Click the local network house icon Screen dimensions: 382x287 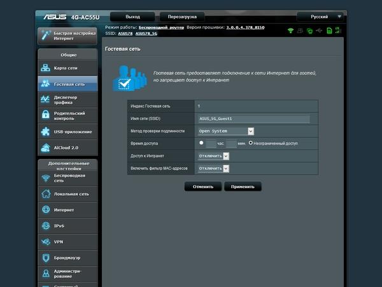click(x=46, y=194)
